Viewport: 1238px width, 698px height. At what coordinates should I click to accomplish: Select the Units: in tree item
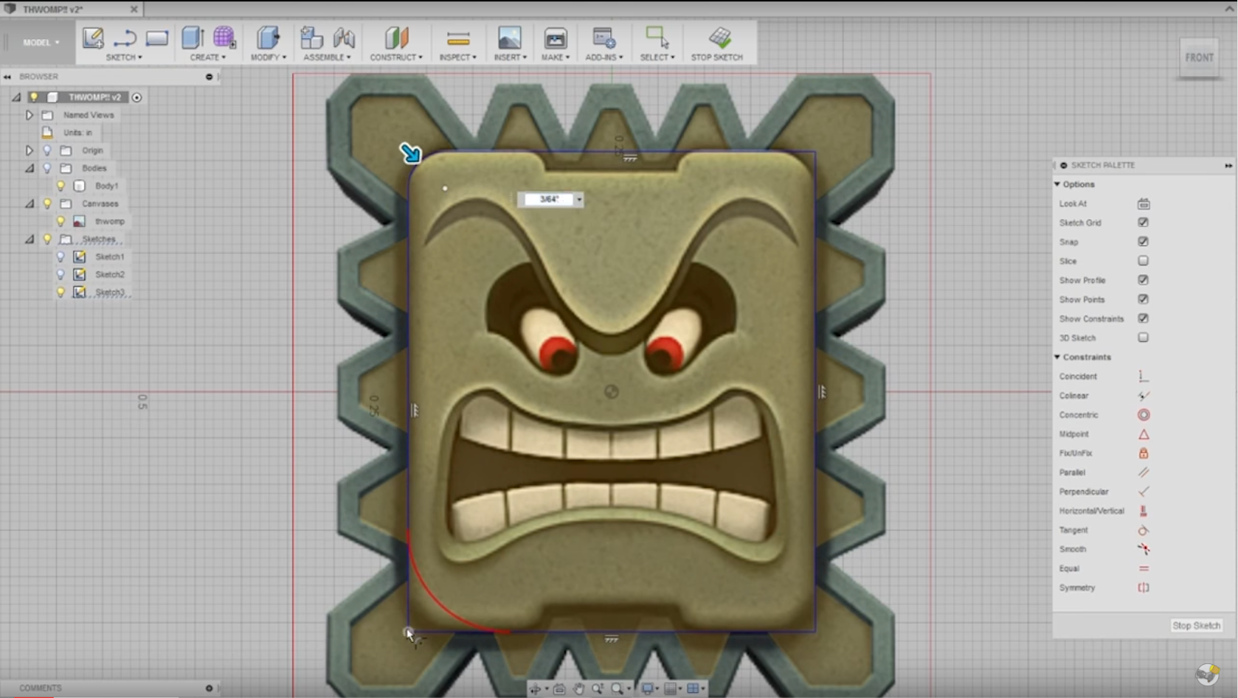[x=77, y=133]
